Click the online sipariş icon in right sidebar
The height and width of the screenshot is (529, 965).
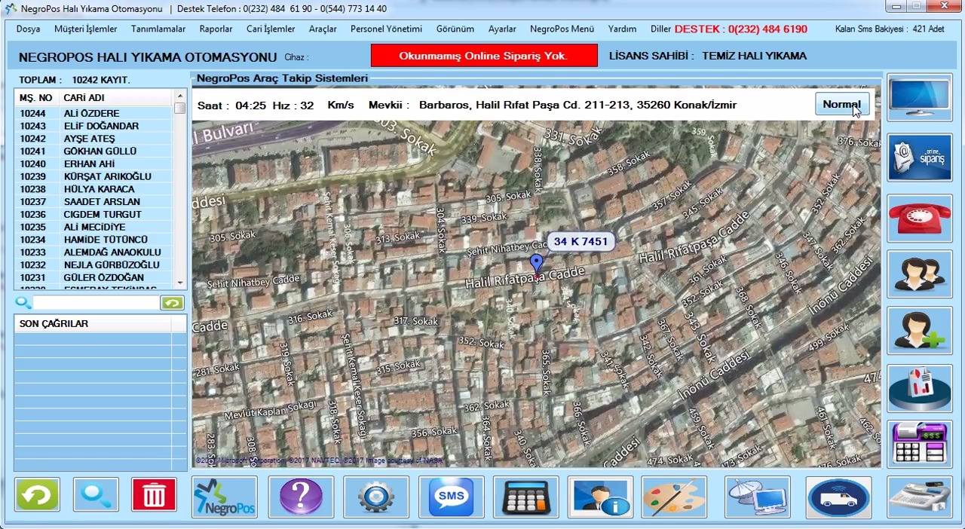point(920,157)
